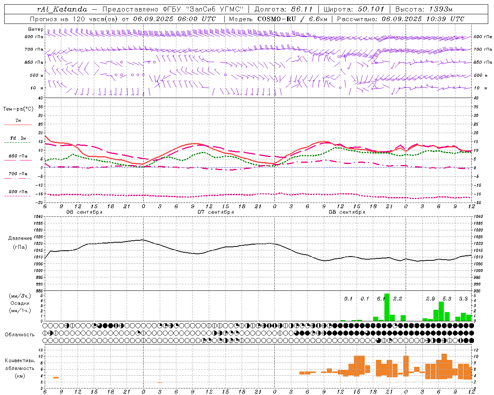Click the 700 гПа entry in temperature legend
Image resolution: width=494 pixels, height=395 pixels.
tap(18, 174)
